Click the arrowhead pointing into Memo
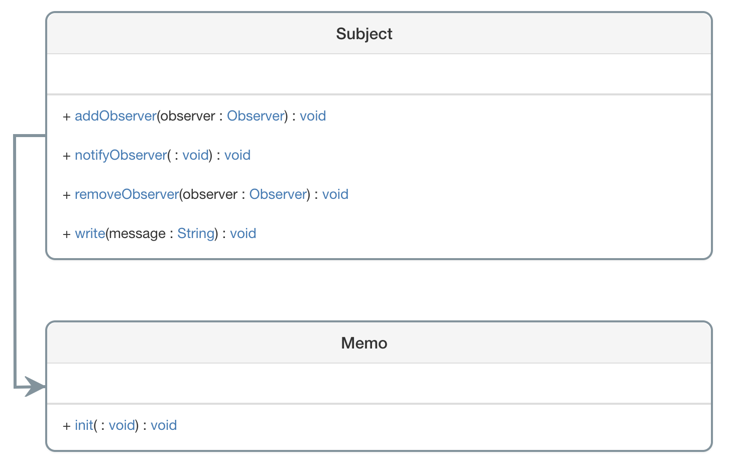Screen dimensions: 729x465 click(x=35, y=387)
